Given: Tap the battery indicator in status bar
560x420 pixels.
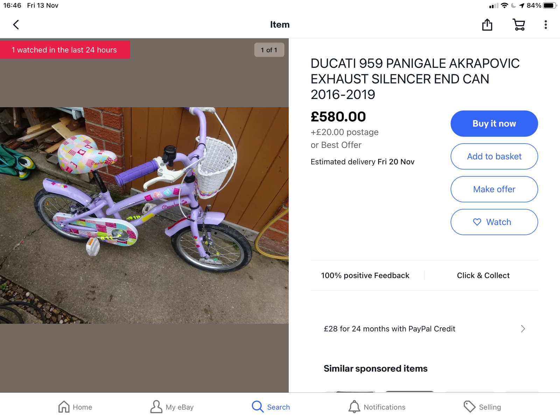Looking at the screenshot, I should (x=549, y=6).
